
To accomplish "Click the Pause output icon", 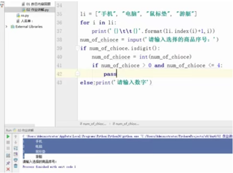I will tap(8, 148).
